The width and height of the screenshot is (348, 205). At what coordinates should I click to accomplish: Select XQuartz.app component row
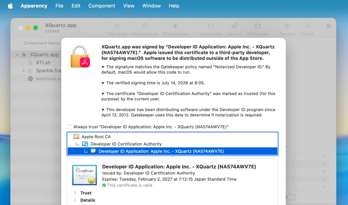click(36, 55)
